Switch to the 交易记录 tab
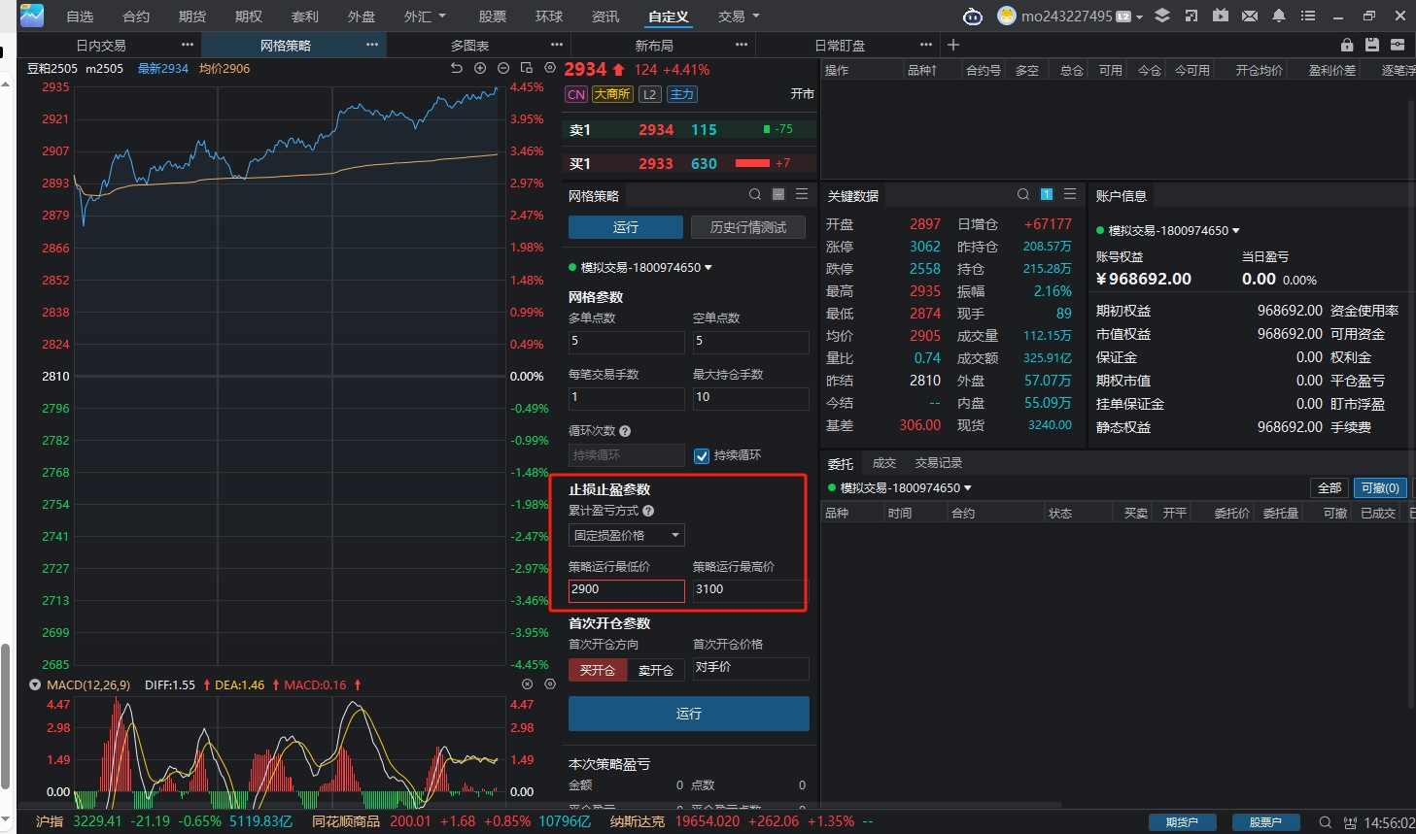The image size is (1416, 834). pyautogui.click(x=939, y=463)
